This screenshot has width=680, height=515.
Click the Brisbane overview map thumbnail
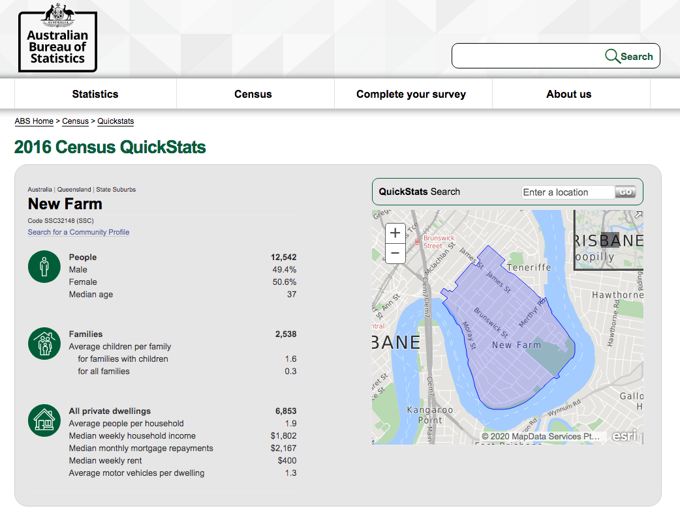tap(608, 240)
